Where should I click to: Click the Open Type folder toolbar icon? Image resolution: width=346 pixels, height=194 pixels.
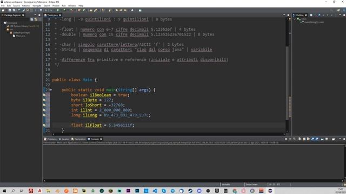pos(91,10)
